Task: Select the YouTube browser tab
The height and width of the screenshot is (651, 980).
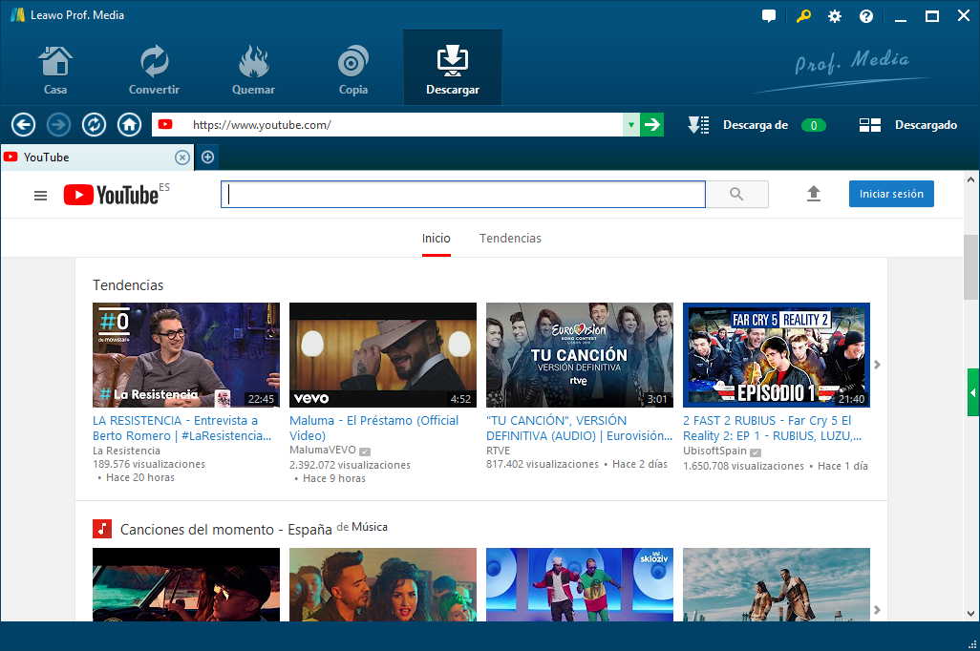Action: tap(96, 157)
